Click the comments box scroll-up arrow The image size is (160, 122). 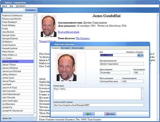tap(142, 89)
